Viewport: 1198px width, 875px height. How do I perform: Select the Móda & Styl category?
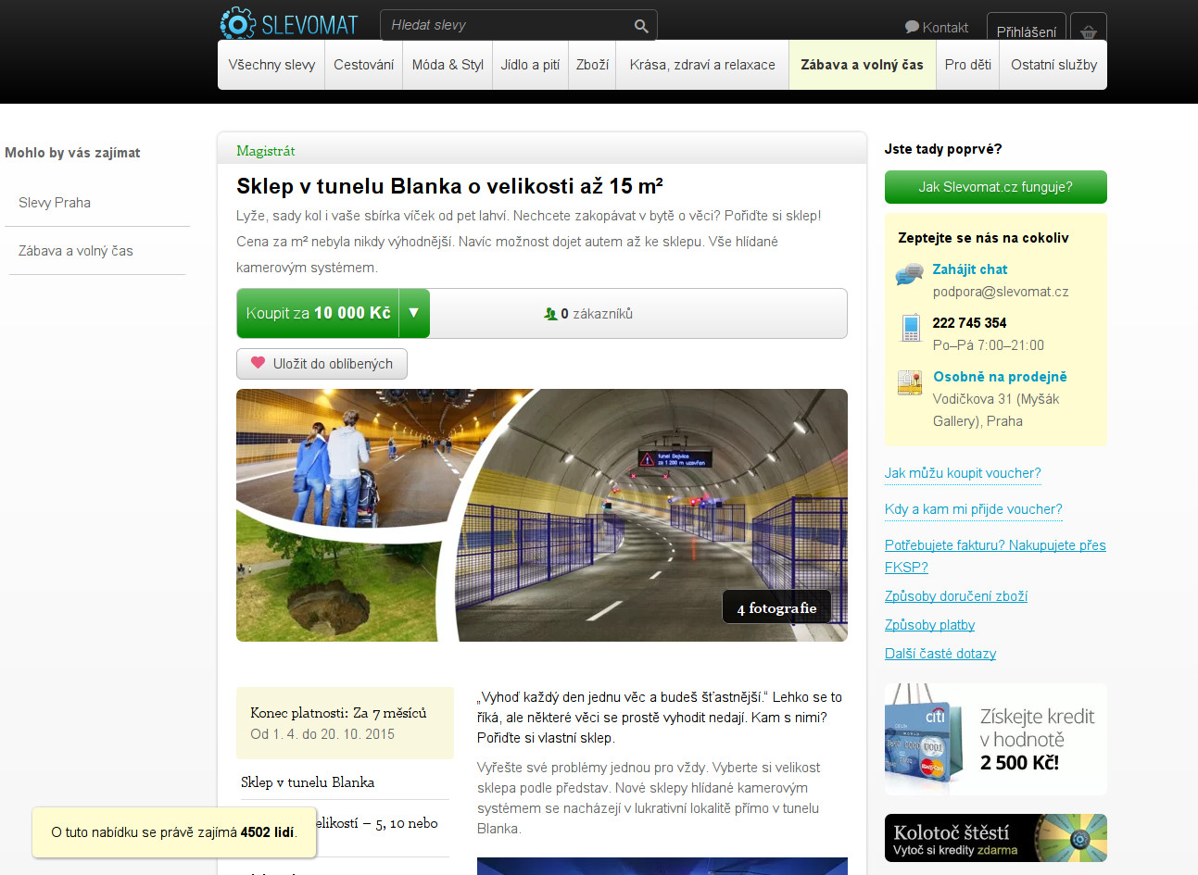tap(448, 65)
